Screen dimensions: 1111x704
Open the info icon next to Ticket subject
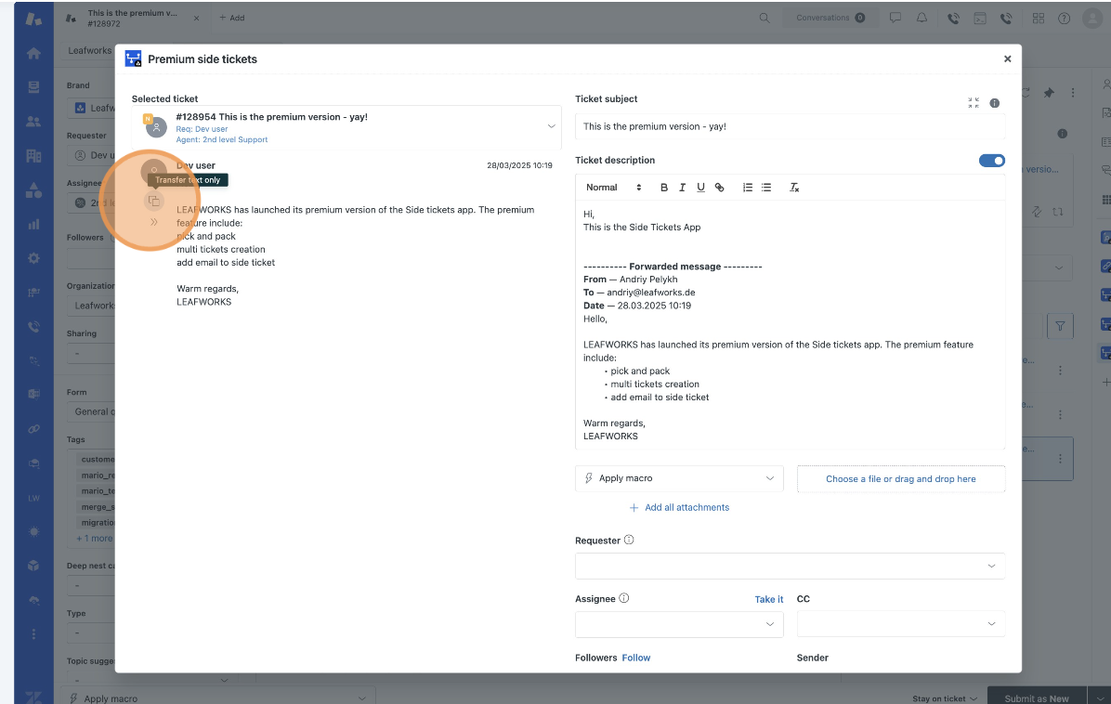995,103
